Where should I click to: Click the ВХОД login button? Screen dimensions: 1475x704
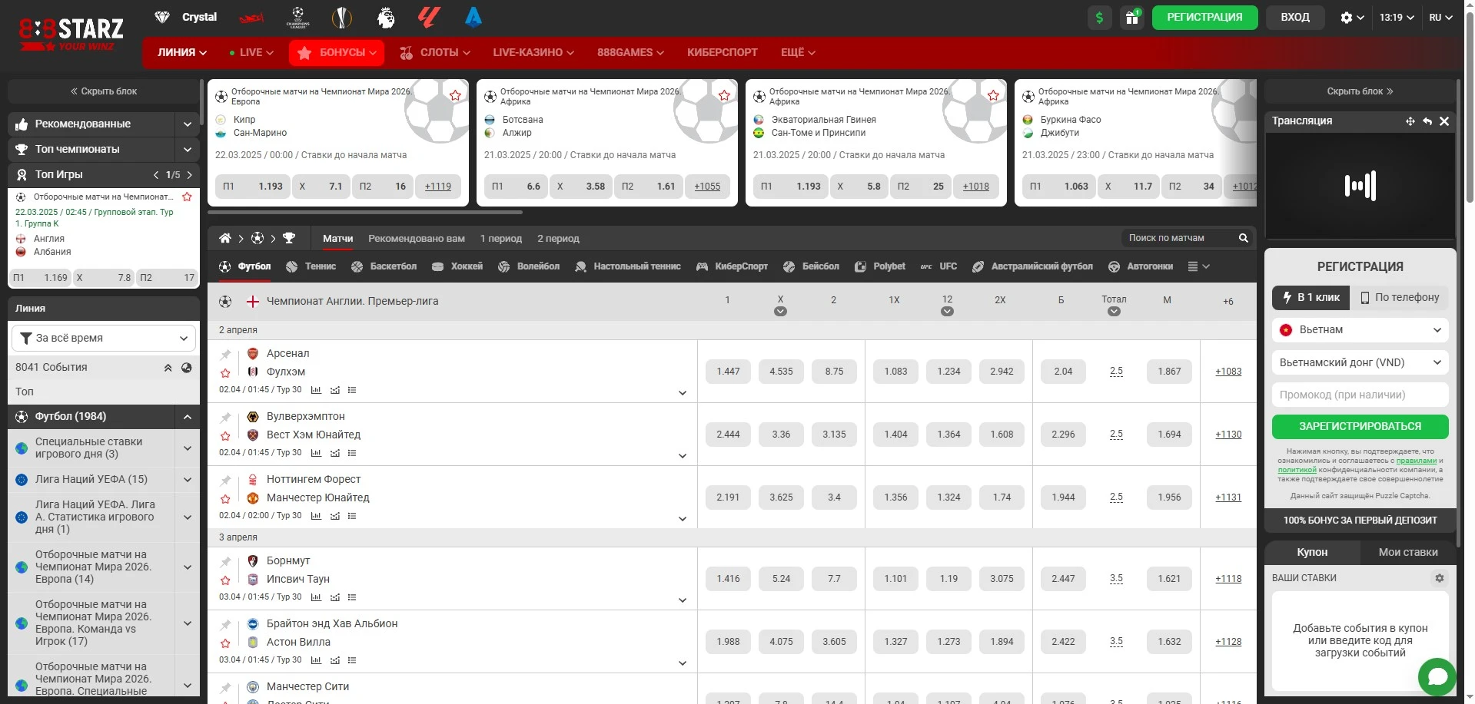[x=1295, y=17]
